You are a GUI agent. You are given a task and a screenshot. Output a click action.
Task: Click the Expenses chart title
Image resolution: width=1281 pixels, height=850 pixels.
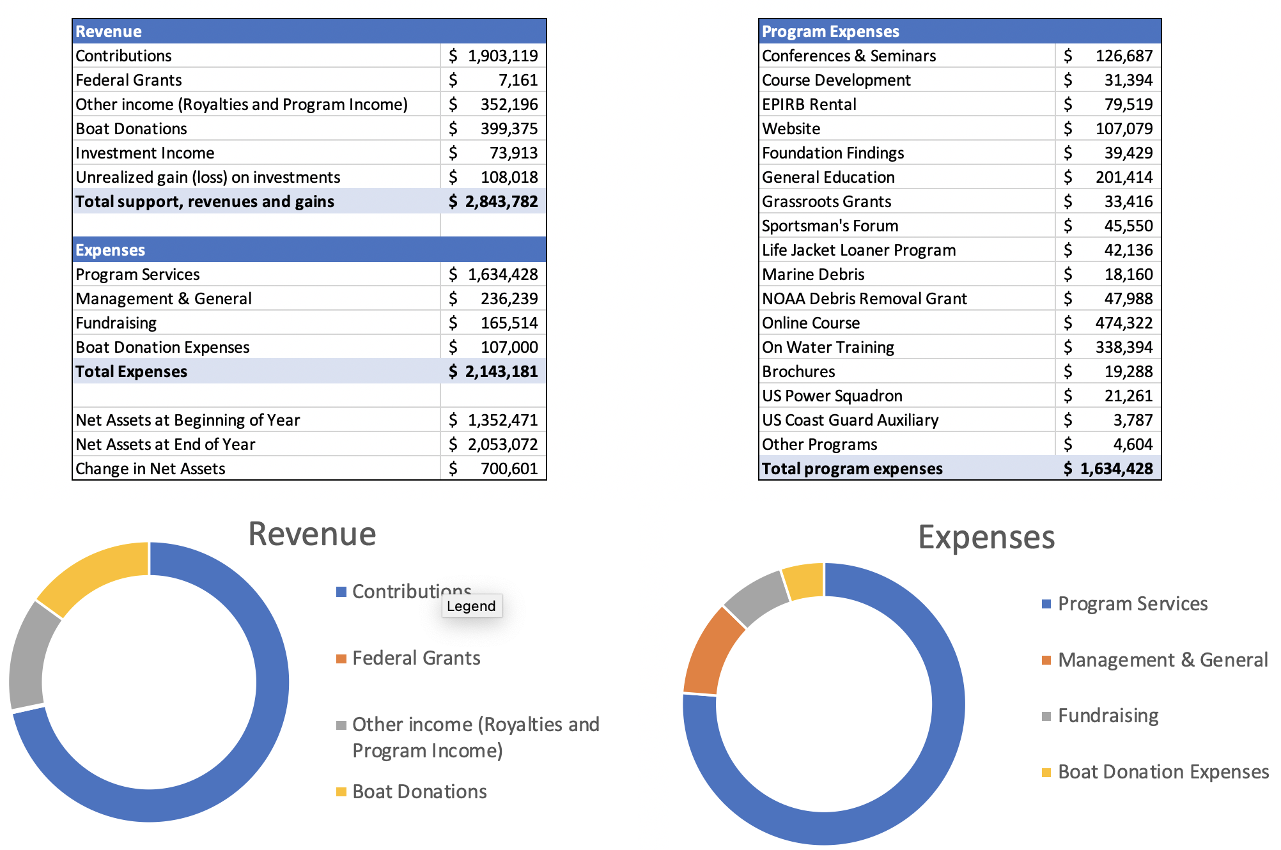tap(986, 537)
